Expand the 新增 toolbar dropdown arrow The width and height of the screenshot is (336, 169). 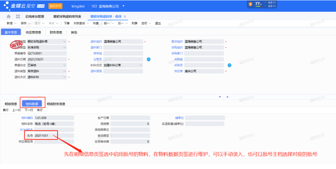[15, 23]
